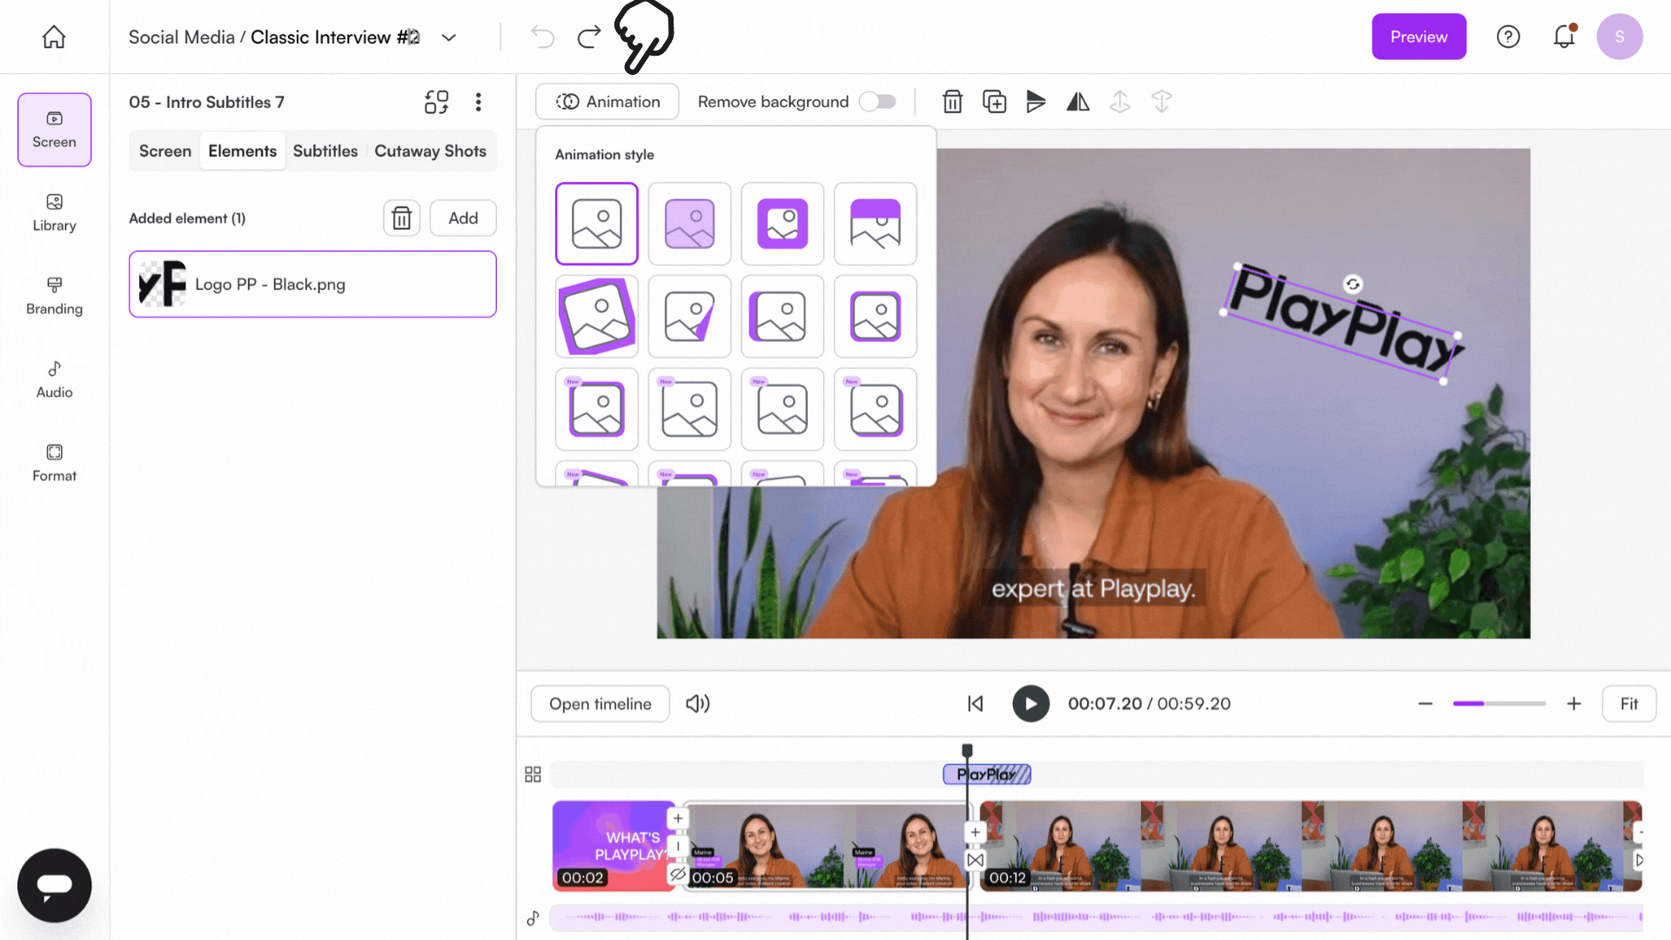Open the notifications bell

point(1564,37)
